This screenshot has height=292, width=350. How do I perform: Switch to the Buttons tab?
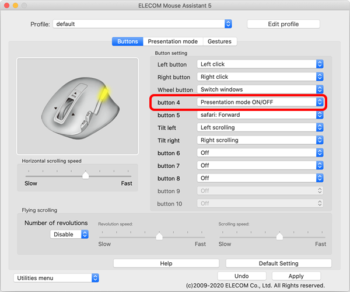[x=127, y=41]
